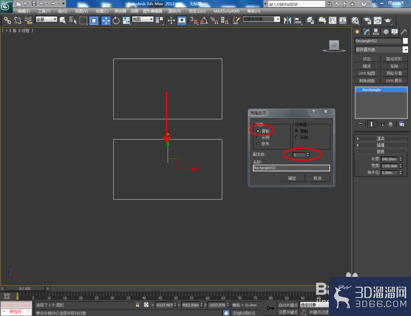Toggle Auto Key mode button
Screen dimensions: 411x316
[288, 305]
